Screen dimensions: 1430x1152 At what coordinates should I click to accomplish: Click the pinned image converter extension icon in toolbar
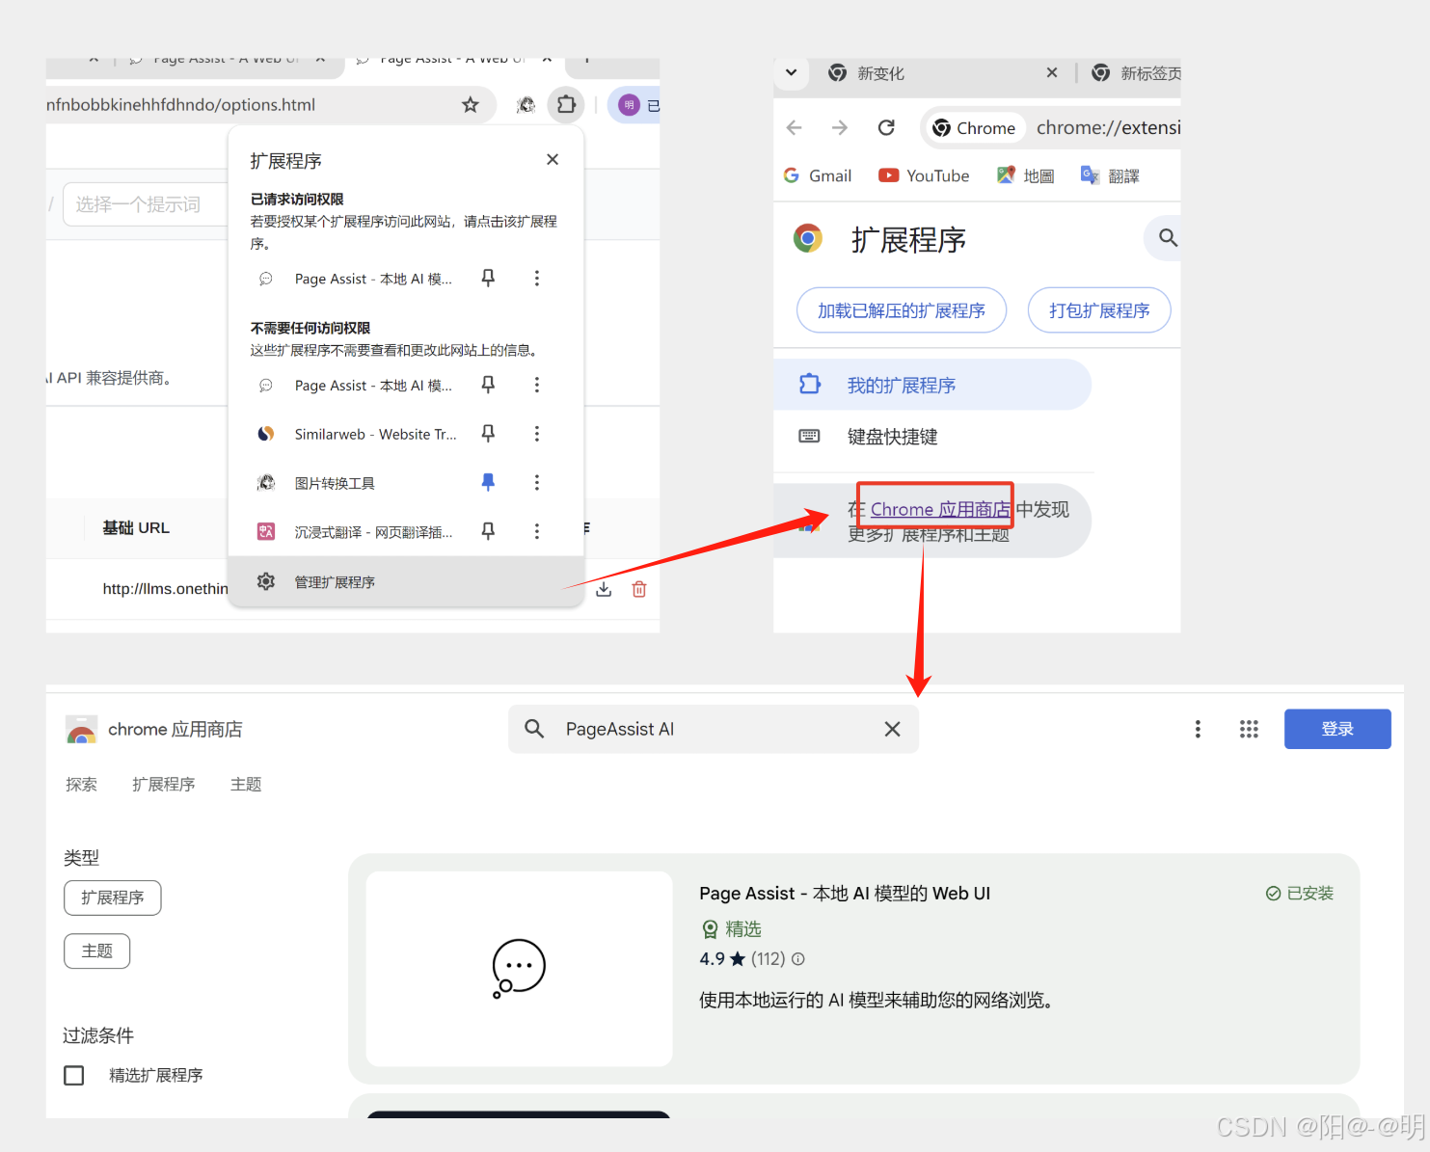526,105
